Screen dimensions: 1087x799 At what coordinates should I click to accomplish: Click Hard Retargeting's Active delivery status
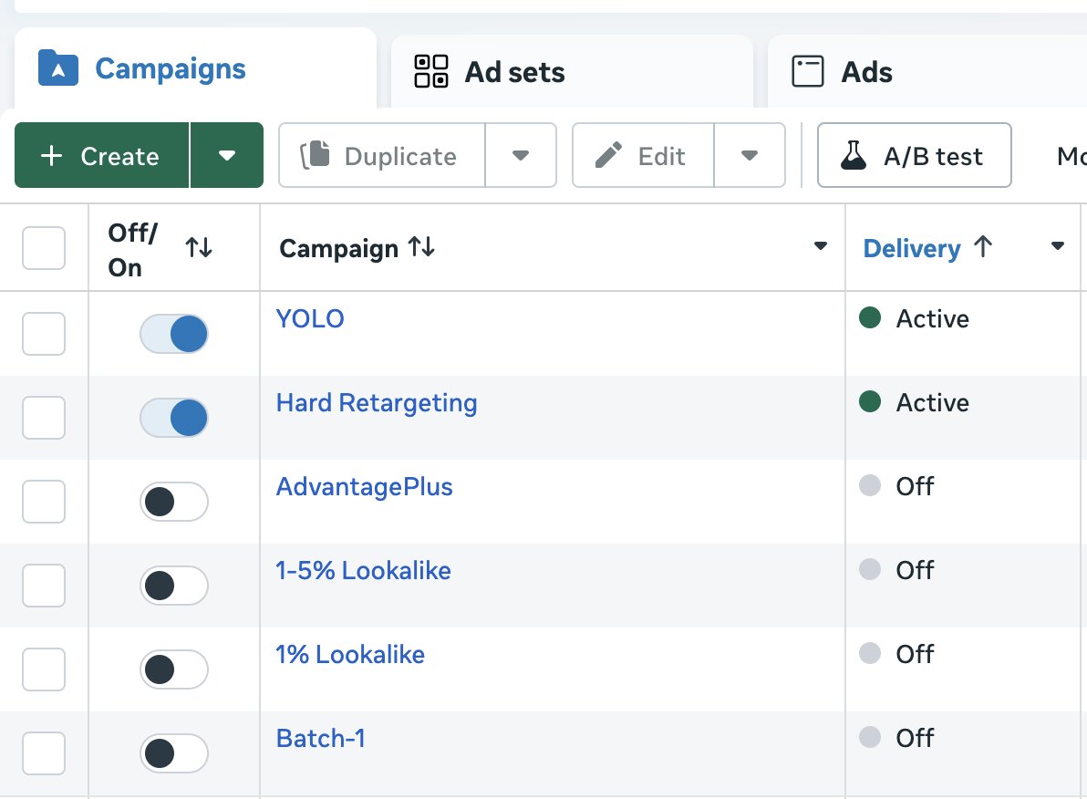(x=914, y=402)
